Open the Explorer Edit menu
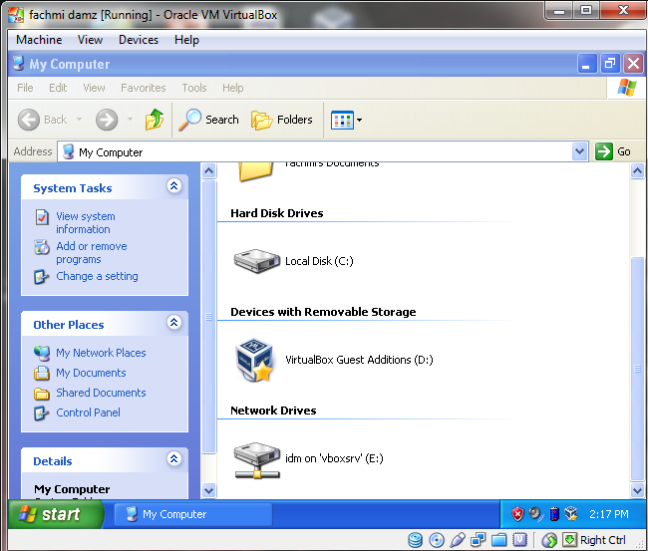The height and width of the screenshot is (551, 648). [58, 88]
